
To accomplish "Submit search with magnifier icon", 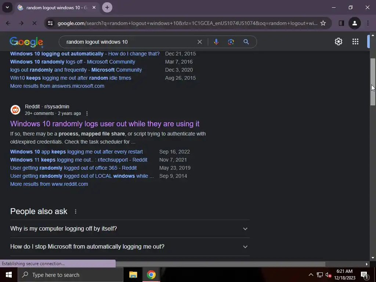I will tap(246, 42).
